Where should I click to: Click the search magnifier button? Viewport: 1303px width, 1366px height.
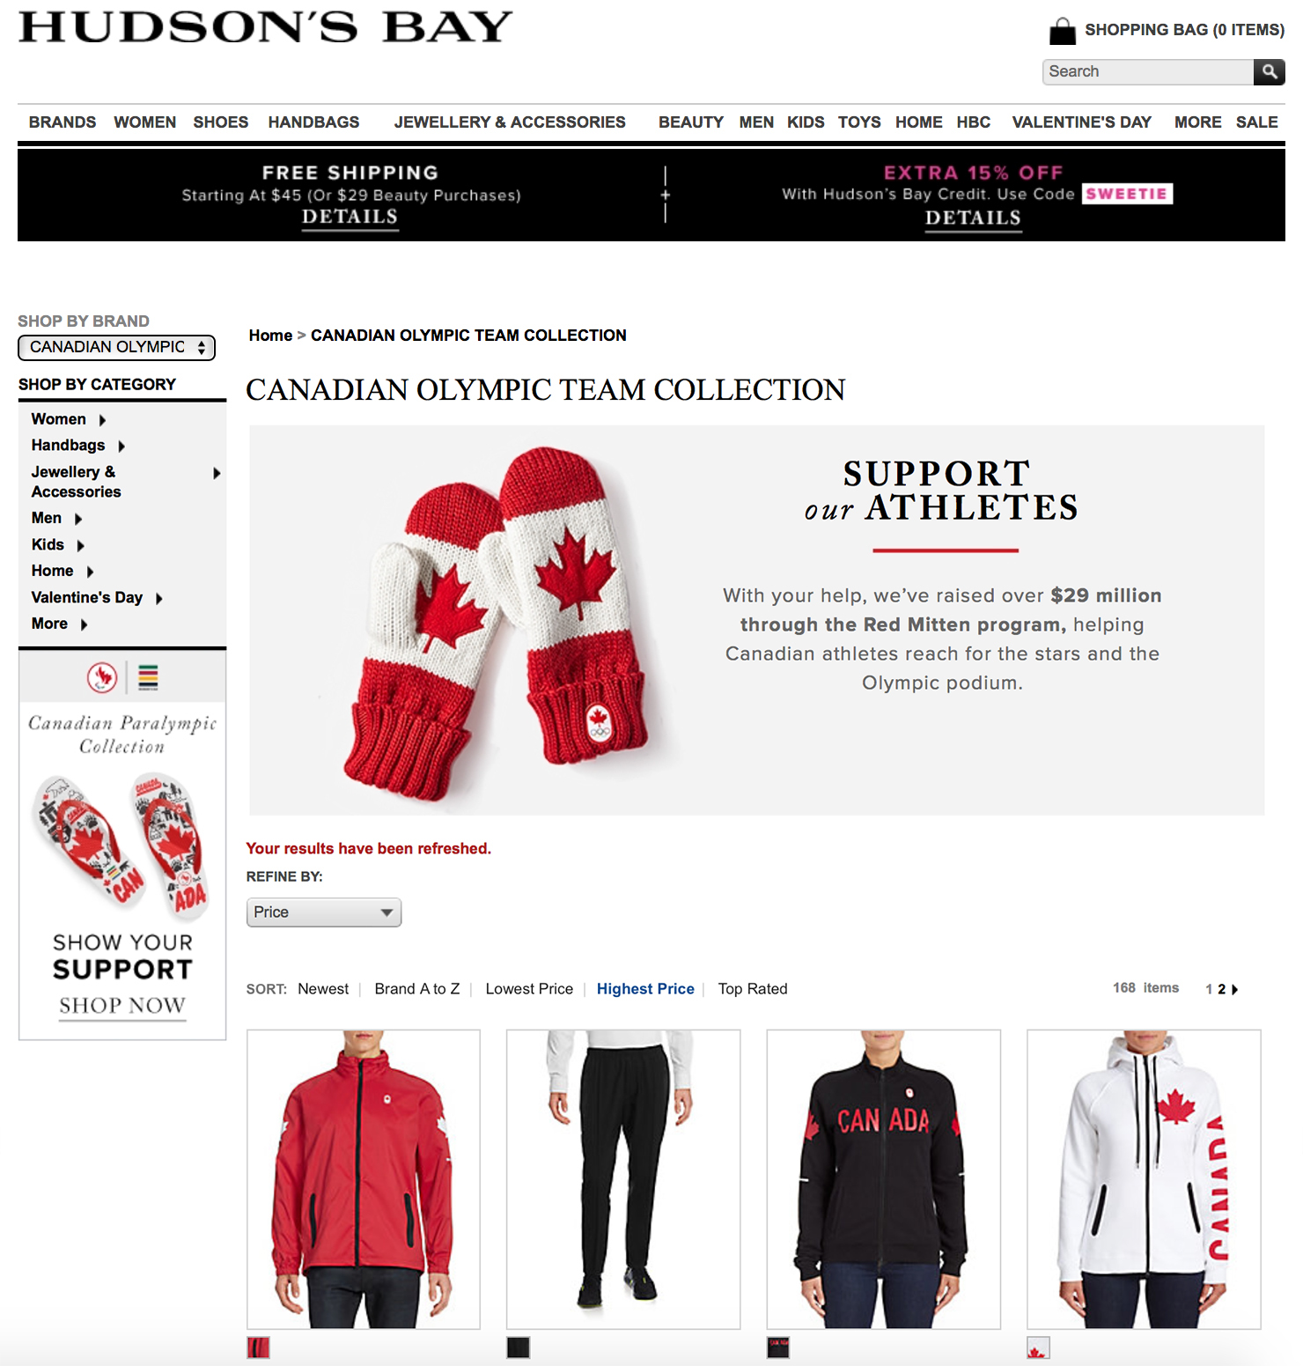tap(1269, 71)
